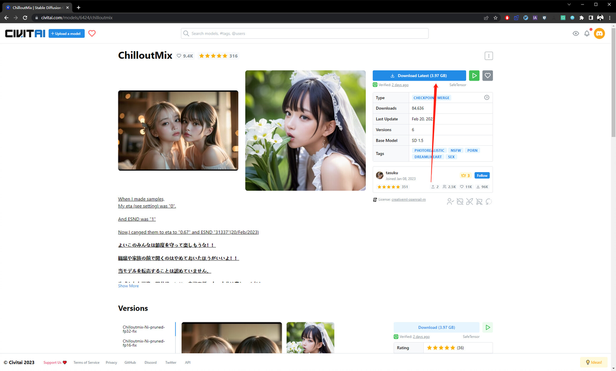Reload the page with browser refresh
Screen dimensions: 616x371
[25, 18]
